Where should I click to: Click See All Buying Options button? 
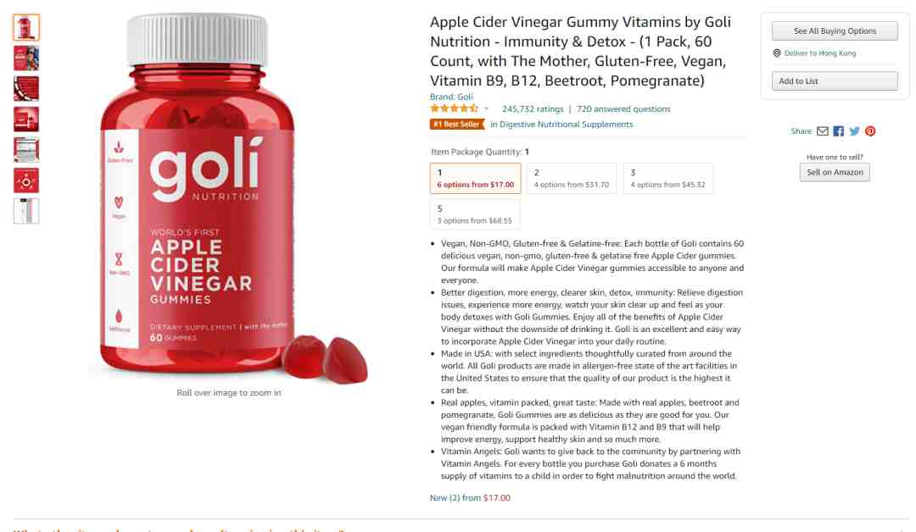pos(835,30)
